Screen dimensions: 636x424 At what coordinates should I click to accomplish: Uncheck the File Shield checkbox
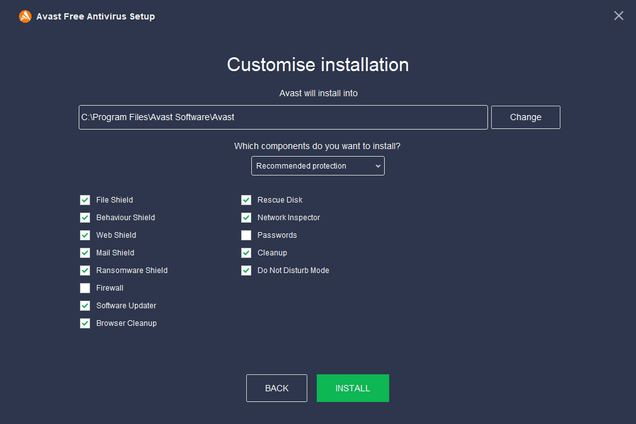coord(85,200)
